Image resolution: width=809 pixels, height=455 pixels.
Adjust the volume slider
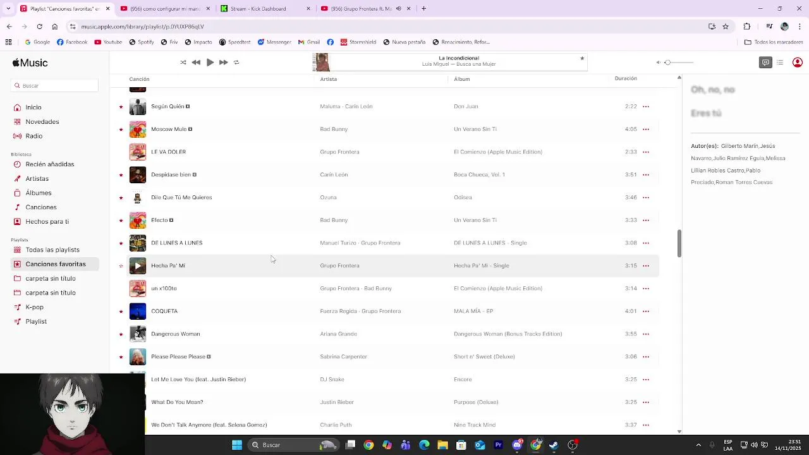point(679,63)
